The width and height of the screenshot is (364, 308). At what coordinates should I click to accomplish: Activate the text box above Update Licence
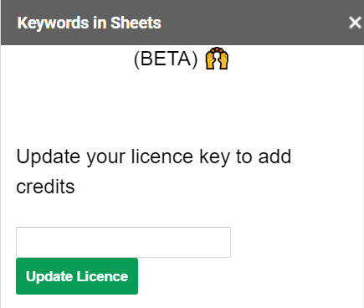(123, 242)
